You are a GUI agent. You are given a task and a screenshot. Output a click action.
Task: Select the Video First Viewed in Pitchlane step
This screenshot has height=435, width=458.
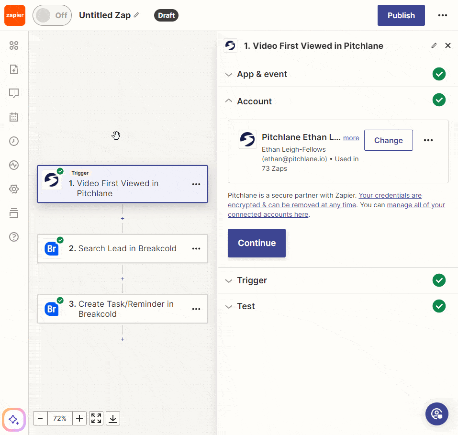pyautogui.click(x=123, y=184)
